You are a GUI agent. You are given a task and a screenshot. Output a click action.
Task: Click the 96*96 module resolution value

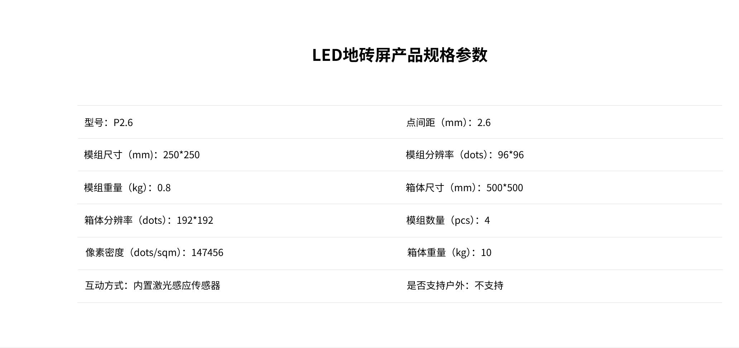[x=511, y=155]
